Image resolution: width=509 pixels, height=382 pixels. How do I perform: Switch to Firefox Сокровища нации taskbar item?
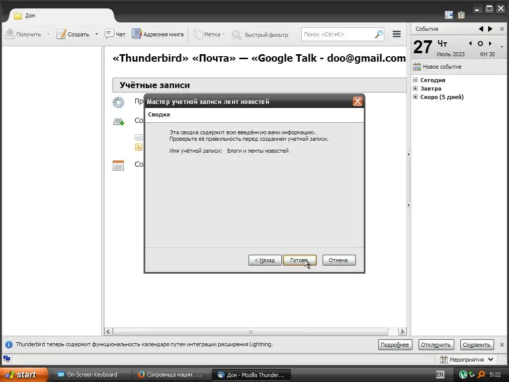[171, 375]
